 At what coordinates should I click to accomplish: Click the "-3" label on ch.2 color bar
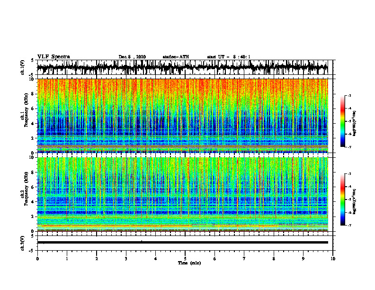coord(349,174)
